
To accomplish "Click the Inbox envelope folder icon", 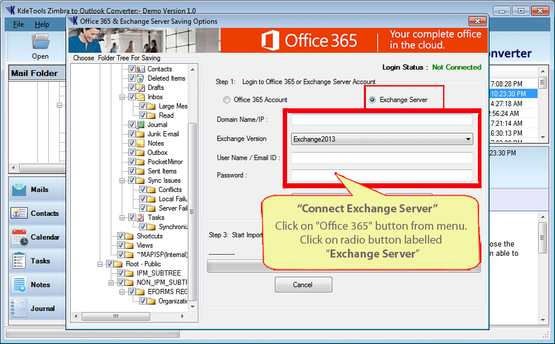I will coord(140,97).
